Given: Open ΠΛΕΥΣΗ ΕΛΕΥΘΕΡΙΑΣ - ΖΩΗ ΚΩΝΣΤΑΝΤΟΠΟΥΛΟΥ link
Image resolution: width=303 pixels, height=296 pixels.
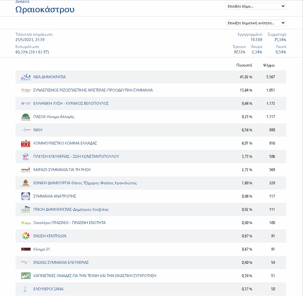Looking at the screenshot, I should coord(76,157).
